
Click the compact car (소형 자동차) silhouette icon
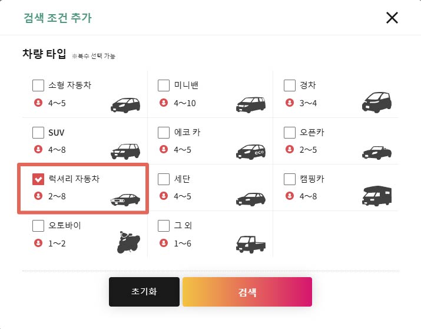[125, 105]
